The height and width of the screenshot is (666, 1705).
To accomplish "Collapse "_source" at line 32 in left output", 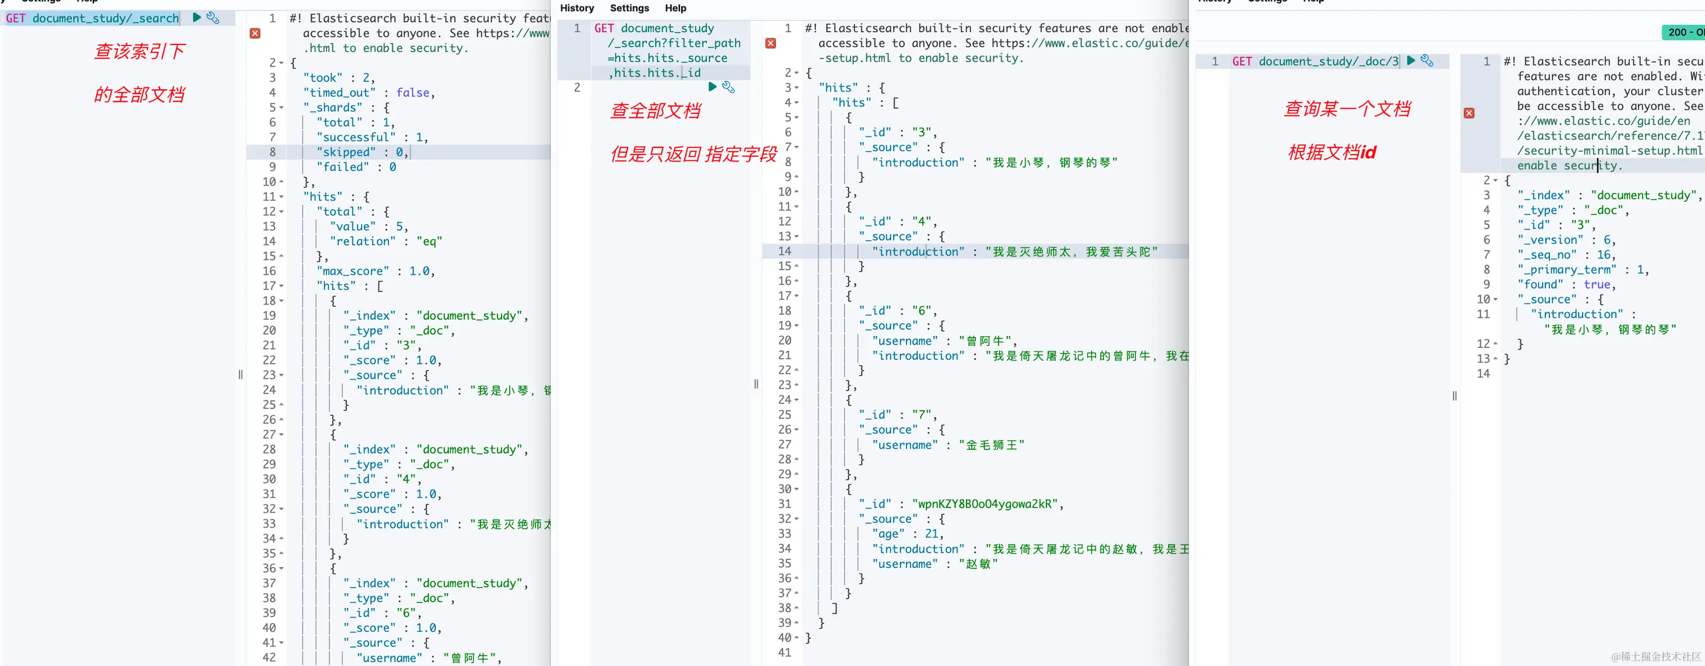I will coord(281,509).
